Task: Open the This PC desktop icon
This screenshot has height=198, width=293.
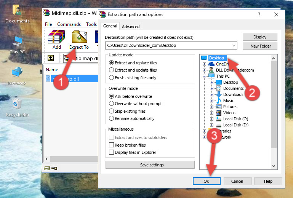Action: click(x=17, y=45)
